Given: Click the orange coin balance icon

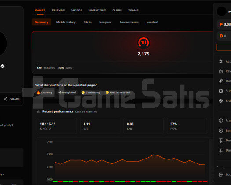Looking at the screenshot, I should 221,36.
